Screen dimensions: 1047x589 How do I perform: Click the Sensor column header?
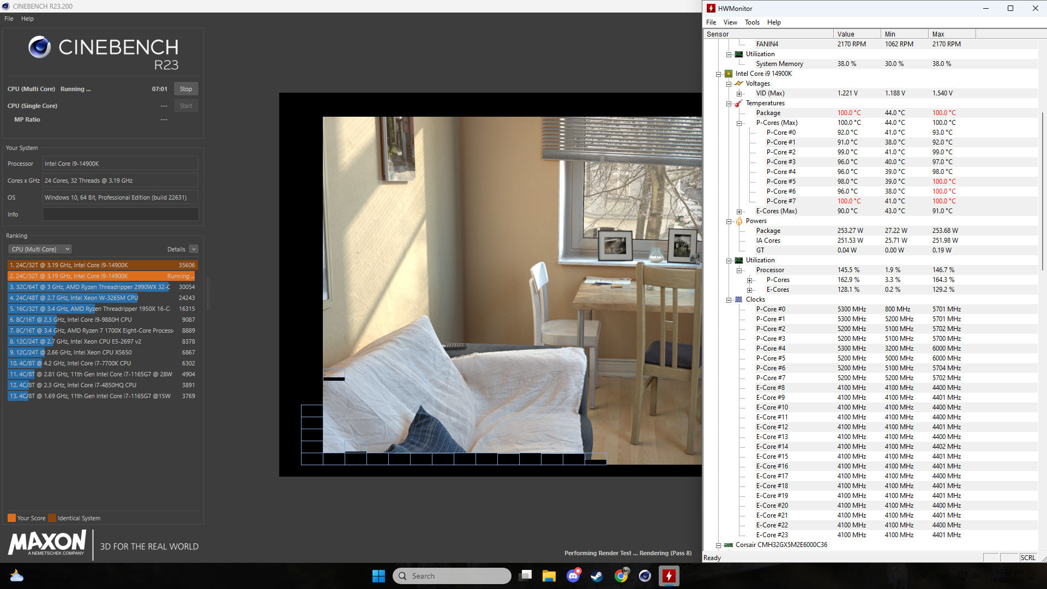click(x=768, y=34)
